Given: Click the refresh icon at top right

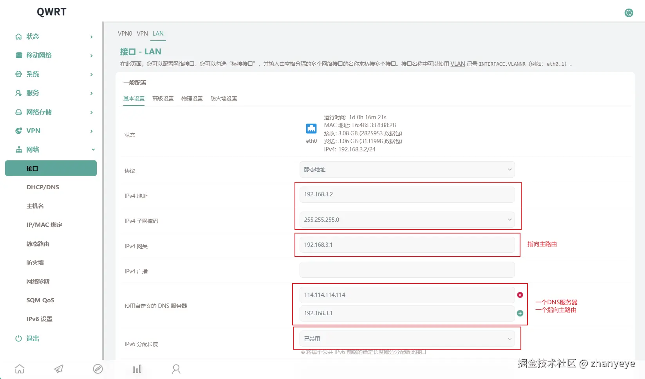Looking at the screenshot, I should tap(629, 13).
